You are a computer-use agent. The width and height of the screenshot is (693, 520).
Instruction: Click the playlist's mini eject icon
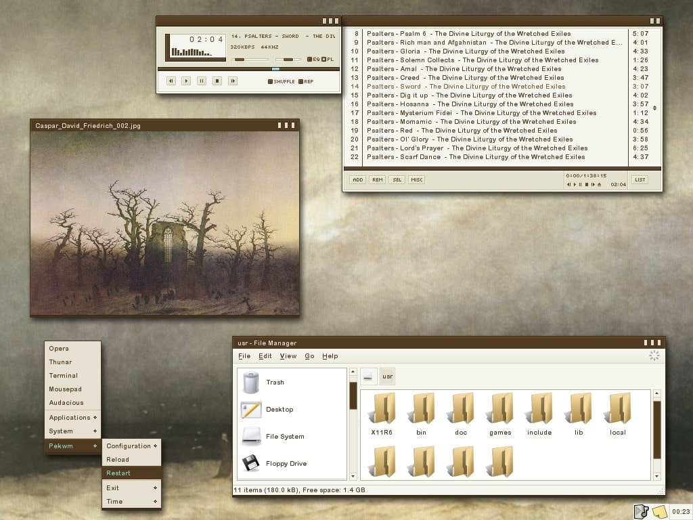tap(600, 184)
